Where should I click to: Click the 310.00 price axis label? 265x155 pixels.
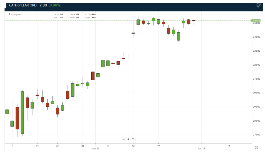[x=256, y=79]
